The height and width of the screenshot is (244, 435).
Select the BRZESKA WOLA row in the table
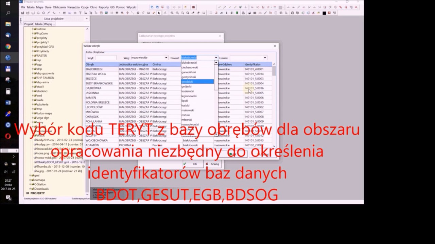[x=178, y=74]
